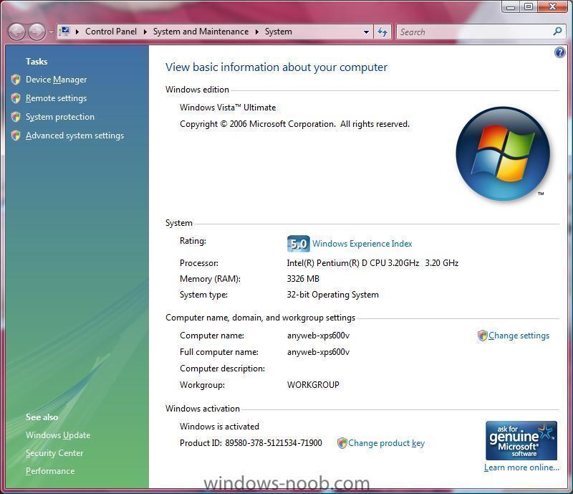
Task: Minimize the System window
Action: (511, 6)
